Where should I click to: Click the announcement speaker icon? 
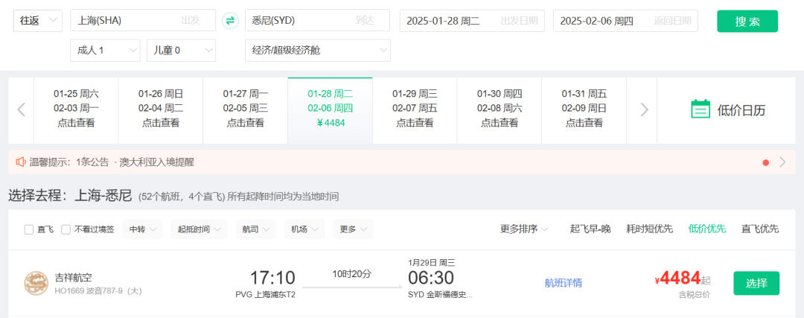[20, 162]
